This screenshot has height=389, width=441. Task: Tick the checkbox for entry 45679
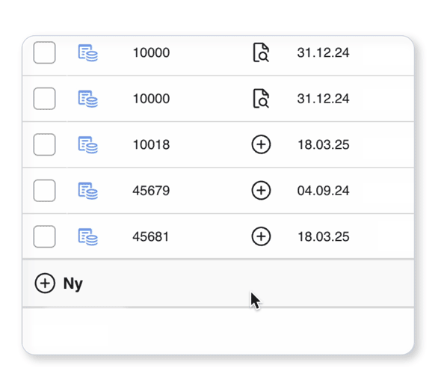(x=44, y=191)
